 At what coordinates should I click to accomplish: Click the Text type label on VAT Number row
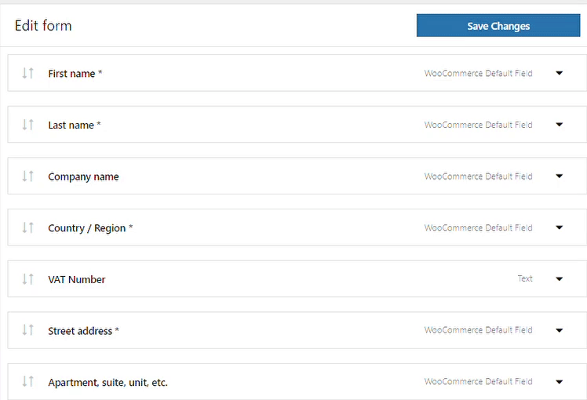coord(525,278)
